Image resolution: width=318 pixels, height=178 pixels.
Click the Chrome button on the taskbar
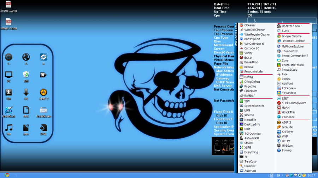coord(7,175)
